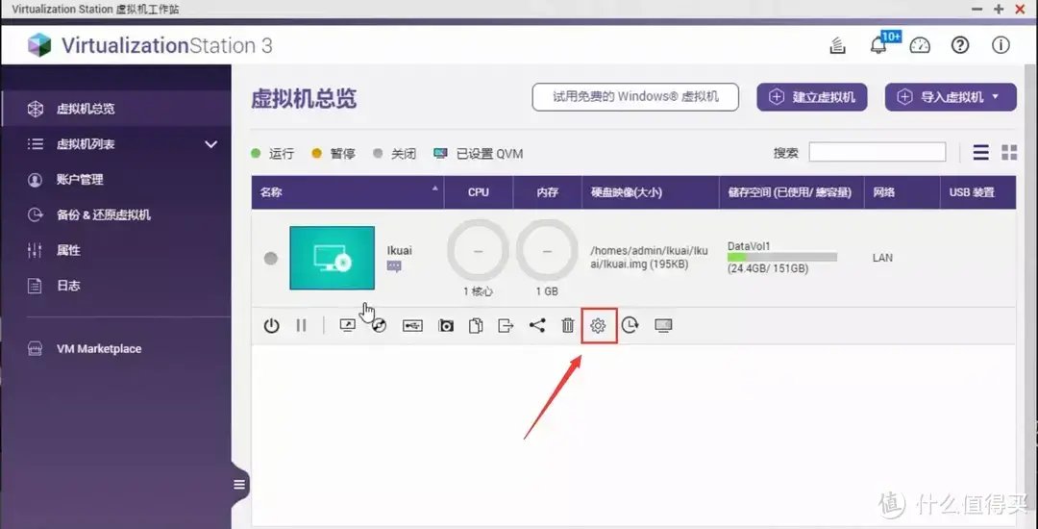The width and height of the screenshot is (1038, 529).
Task: Open 属性 in sidebar
Action: pyautogui.click(x=69, y=250)
